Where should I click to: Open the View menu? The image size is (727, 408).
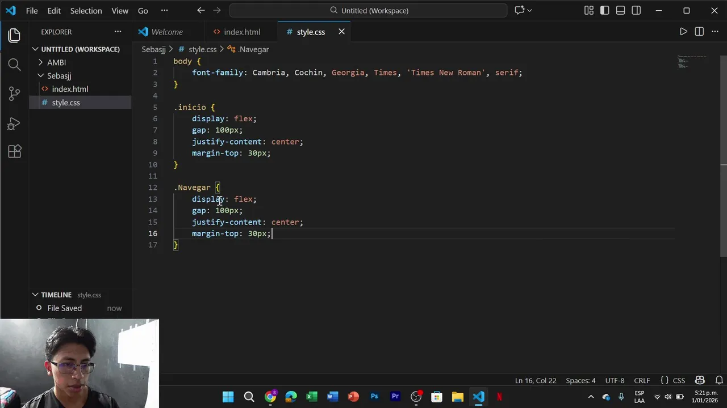tap(120, 10)
